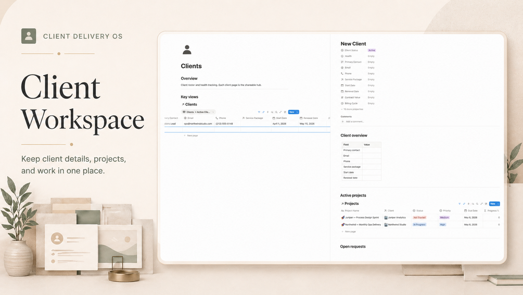Open dropdown arrow on Projects New button

[x=498, y=203]
